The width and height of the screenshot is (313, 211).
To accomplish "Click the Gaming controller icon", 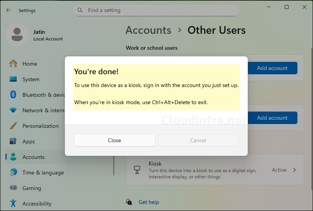I will click(x=13, y=188).
